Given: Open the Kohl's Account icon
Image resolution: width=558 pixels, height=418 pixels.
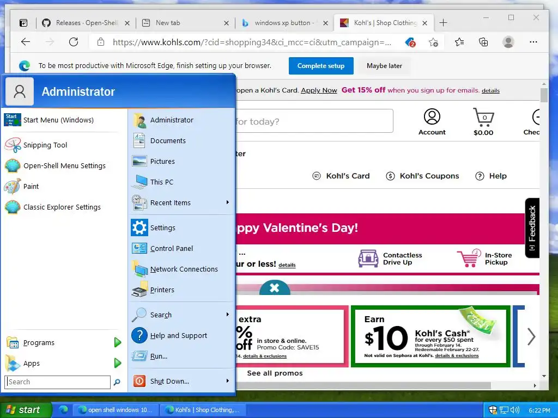Looking at the screenshot, I should pos(432,122).
